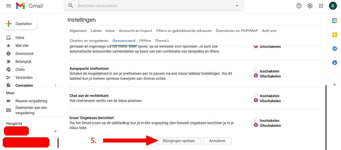Click the settings gear icon
The image size is (341, 150).
tap(310, 6)
